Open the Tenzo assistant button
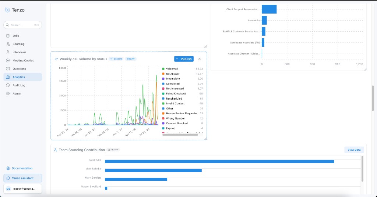 click(22, 178)
